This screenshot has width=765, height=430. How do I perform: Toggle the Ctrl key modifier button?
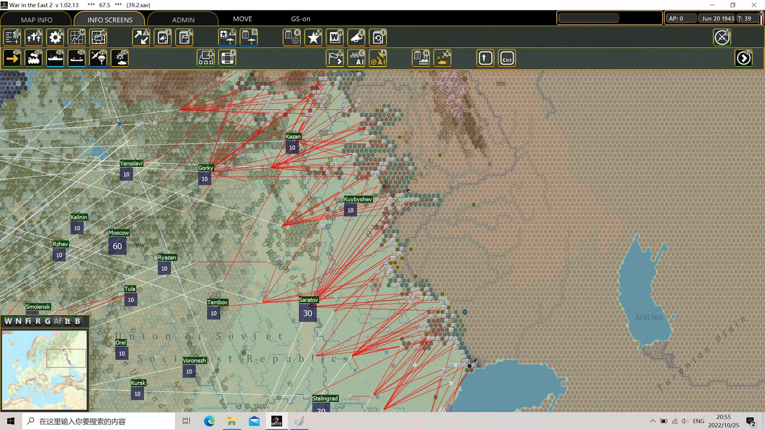(507, 59)
